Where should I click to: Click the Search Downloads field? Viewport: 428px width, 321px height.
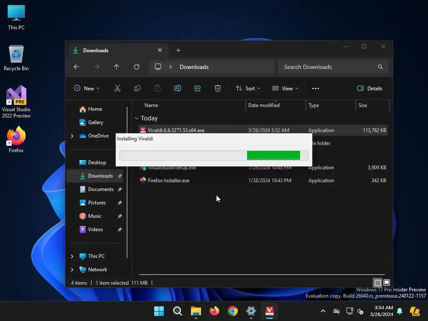[333, 67]
